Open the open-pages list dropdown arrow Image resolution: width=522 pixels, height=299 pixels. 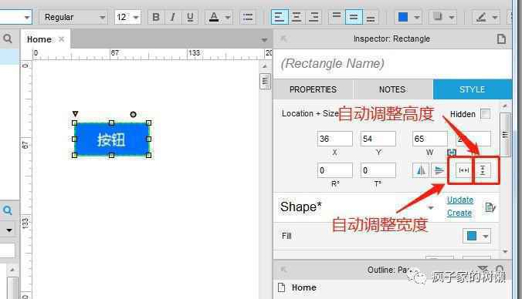pyautogui.click(x=264, y=40)
